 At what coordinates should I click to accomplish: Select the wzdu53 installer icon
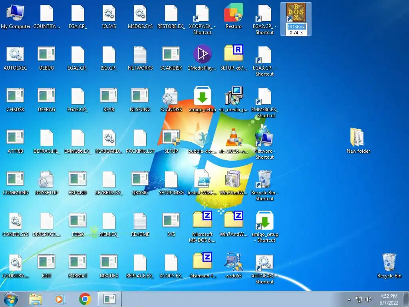233,262
